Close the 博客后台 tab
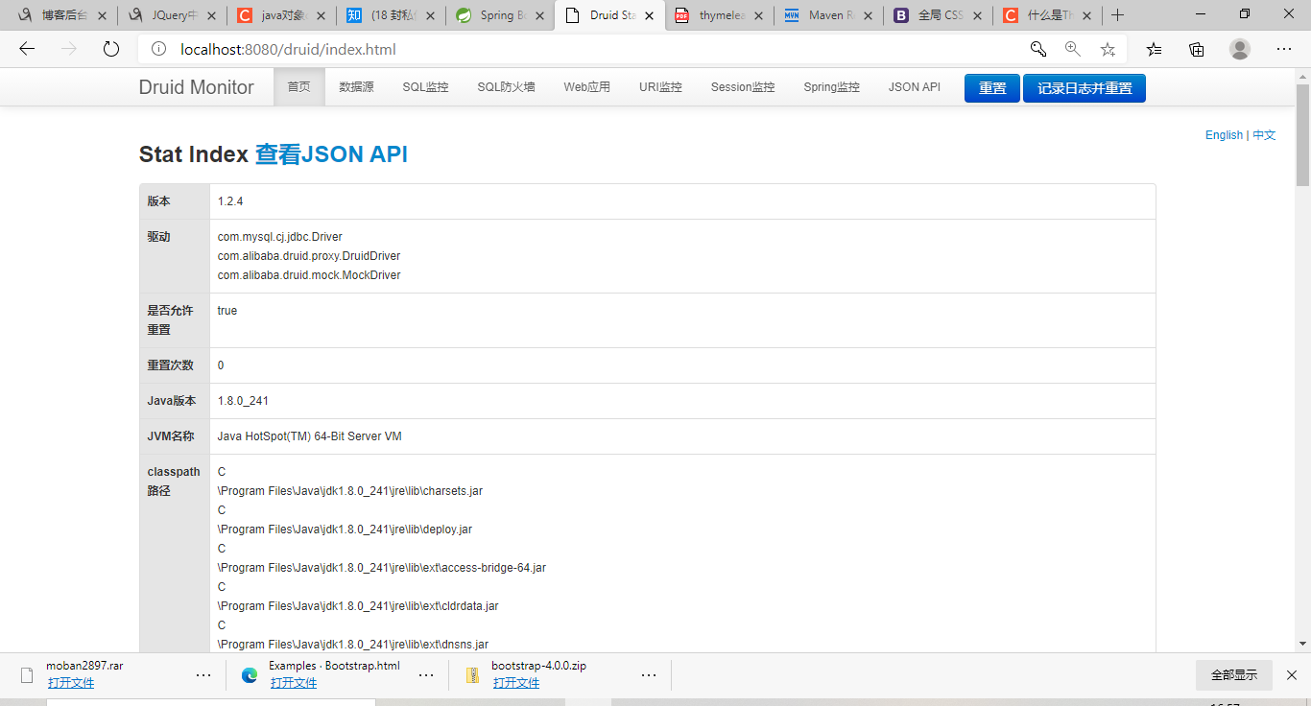1311x706 pixels. [102, 15]
